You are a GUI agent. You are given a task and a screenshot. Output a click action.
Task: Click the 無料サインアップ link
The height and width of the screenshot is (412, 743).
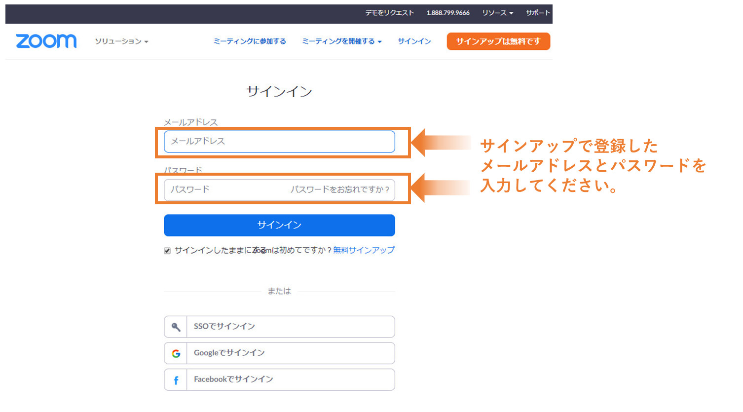click(x=364, y=250)
